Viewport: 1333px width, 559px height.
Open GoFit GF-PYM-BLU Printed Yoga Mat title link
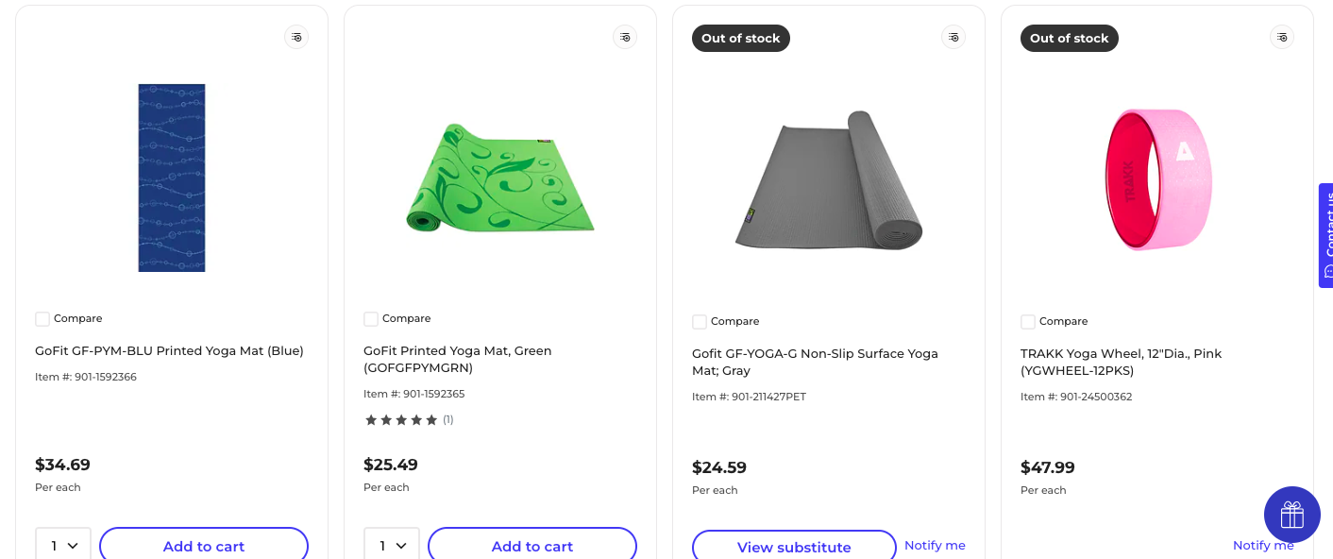pos(169,350)
